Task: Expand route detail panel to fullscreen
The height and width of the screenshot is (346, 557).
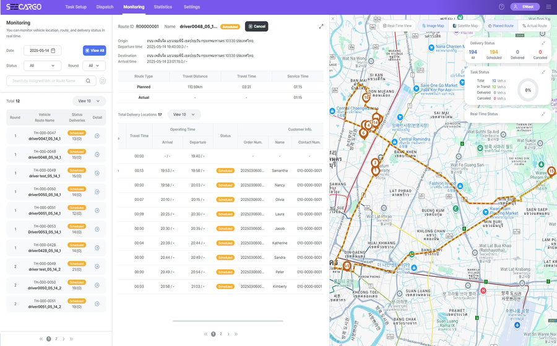Action: 321,27
